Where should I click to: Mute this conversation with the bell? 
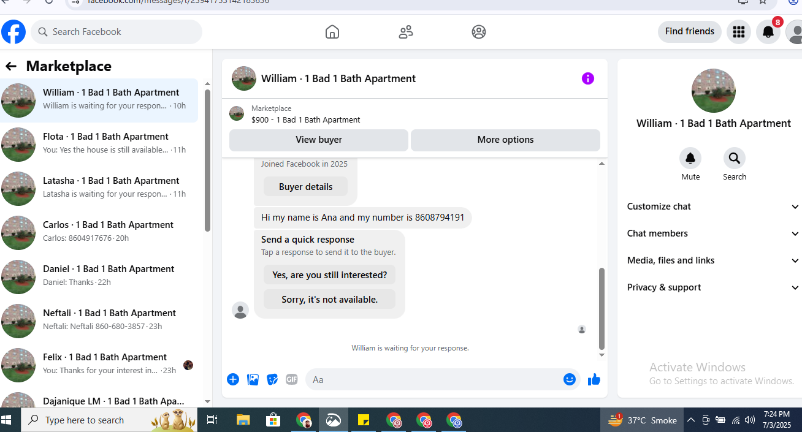(690, 159)
